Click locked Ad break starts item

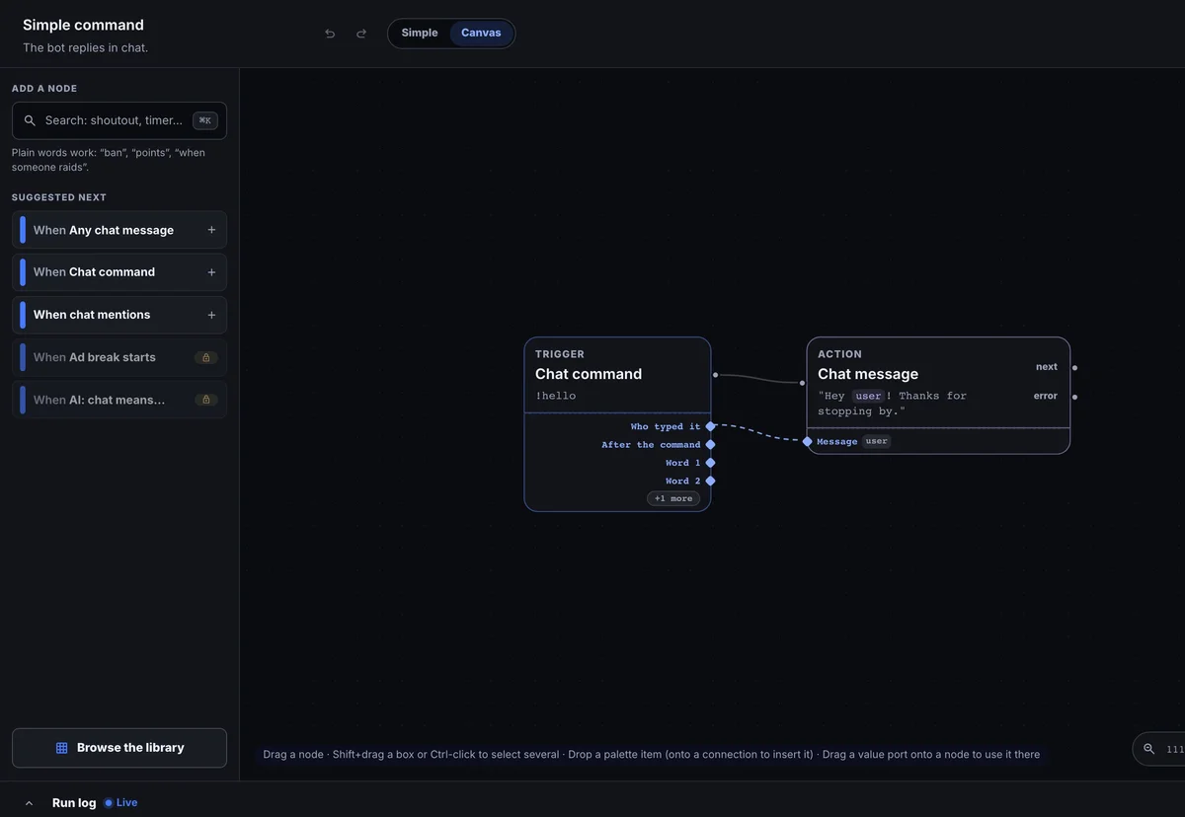point(119,357)
